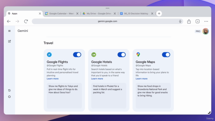The image size is (215, 121).
Task: Click the three-dot handle atop the window
Action: 107,8
